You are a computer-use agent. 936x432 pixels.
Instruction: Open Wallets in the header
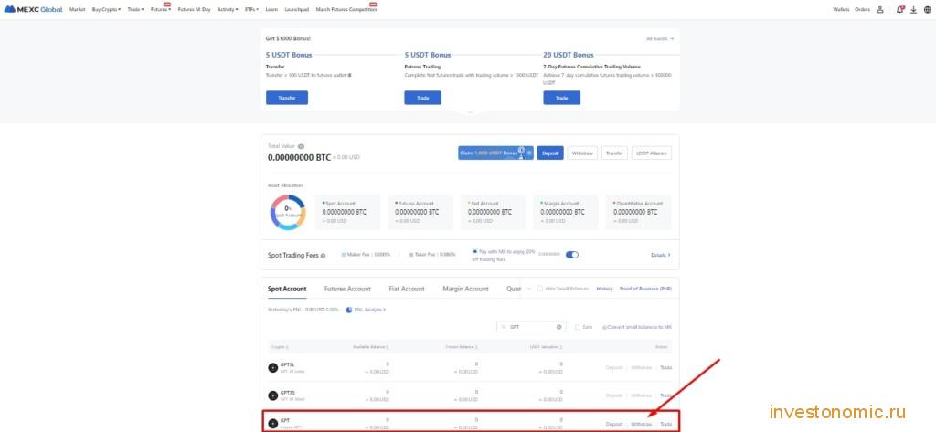point(841,9)
